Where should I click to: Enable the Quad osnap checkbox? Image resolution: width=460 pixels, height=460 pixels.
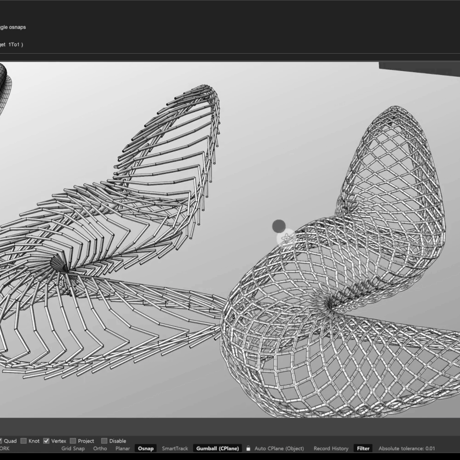1,441
